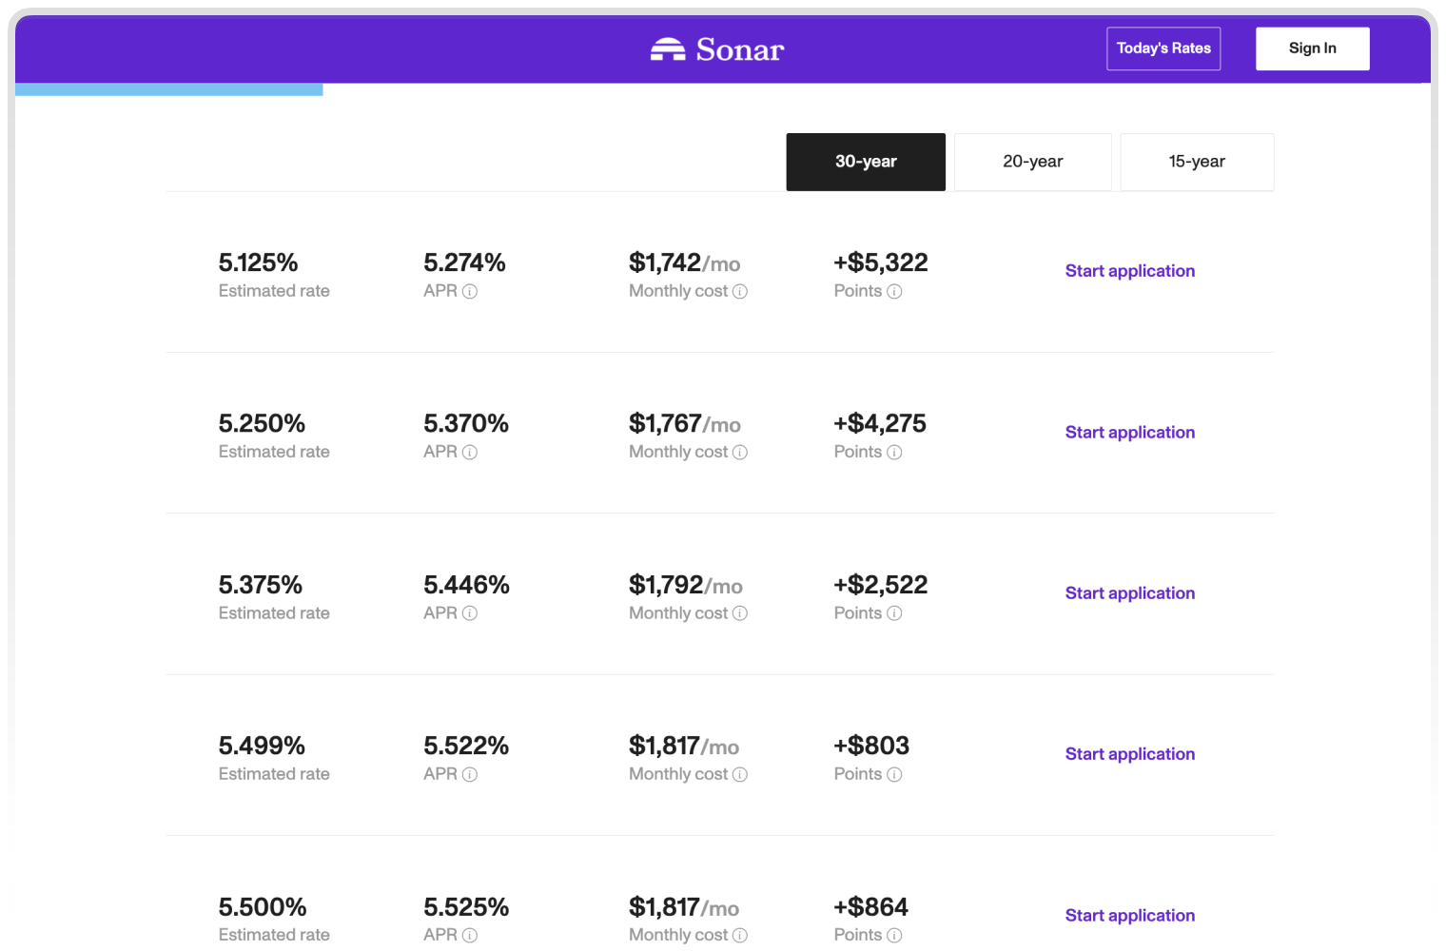Start application for 5.375% rate
Image resolution: width=1446 pixels, height=951 pixels.
point(1130,593)
